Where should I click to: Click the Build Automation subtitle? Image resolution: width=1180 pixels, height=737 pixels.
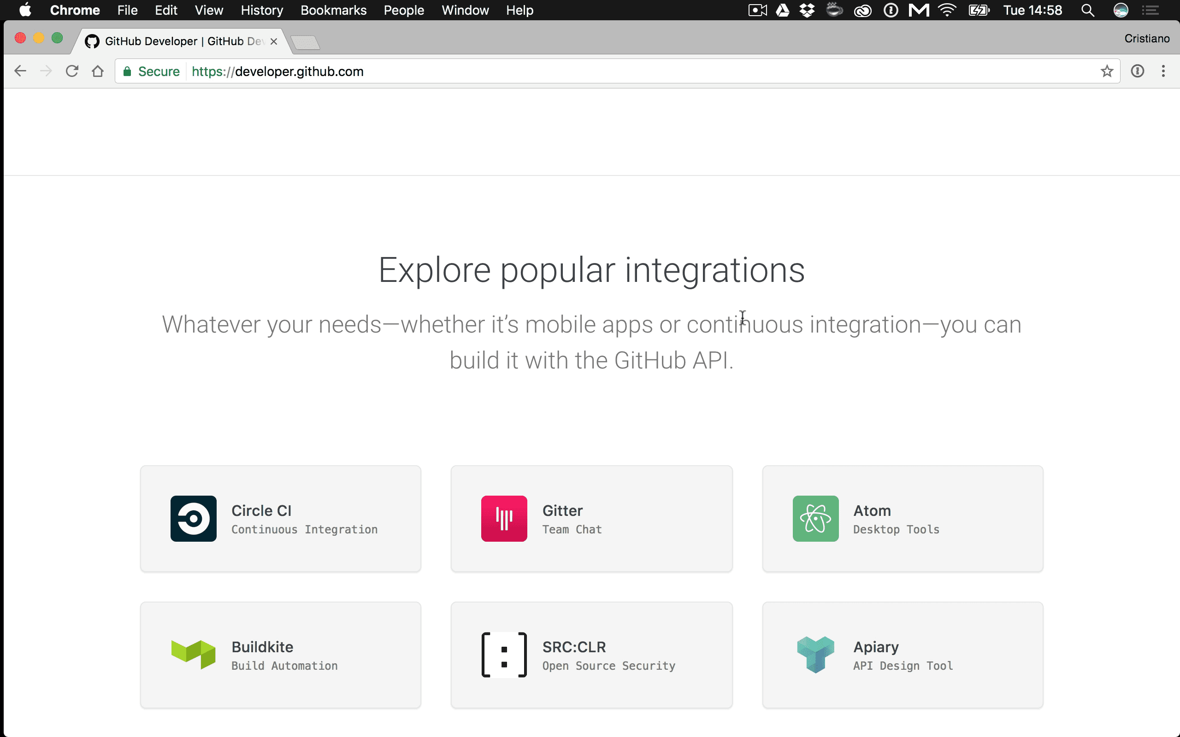[284, 666]
